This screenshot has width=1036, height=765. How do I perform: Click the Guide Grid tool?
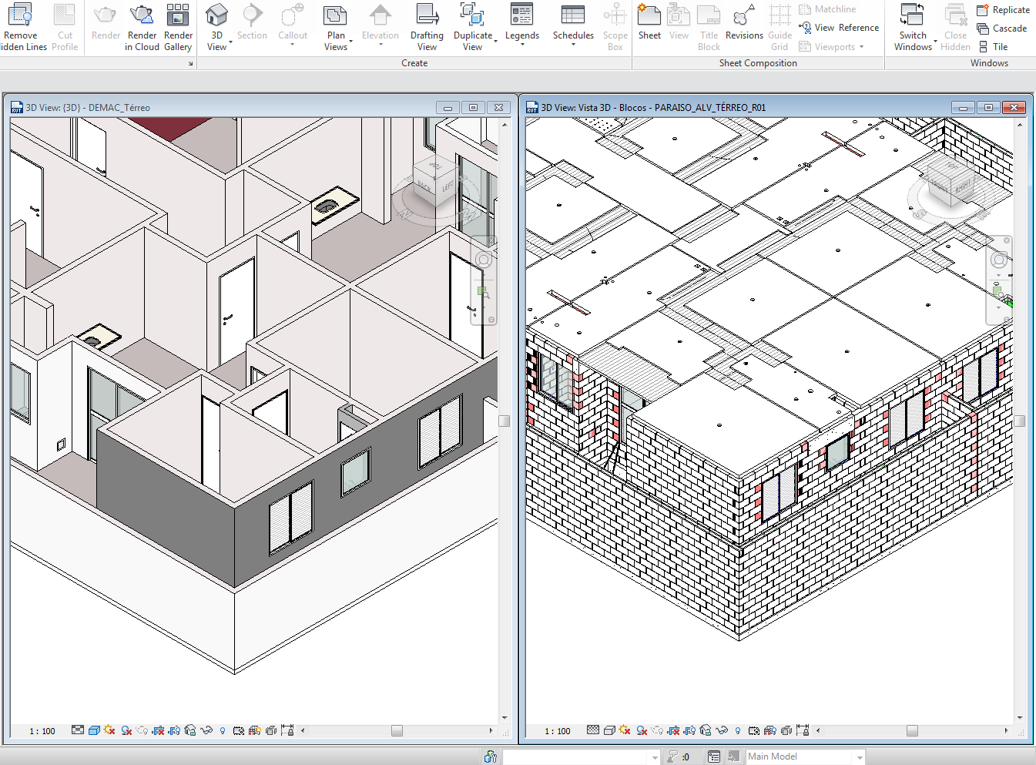pos(780,28)
